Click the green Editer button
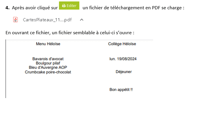This screenshot has height=132, width=222. pos(69,6)
